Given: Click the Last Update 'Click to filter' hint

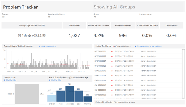Looking at the screenshot, I should pyautogui.click(x=11, y=80).
